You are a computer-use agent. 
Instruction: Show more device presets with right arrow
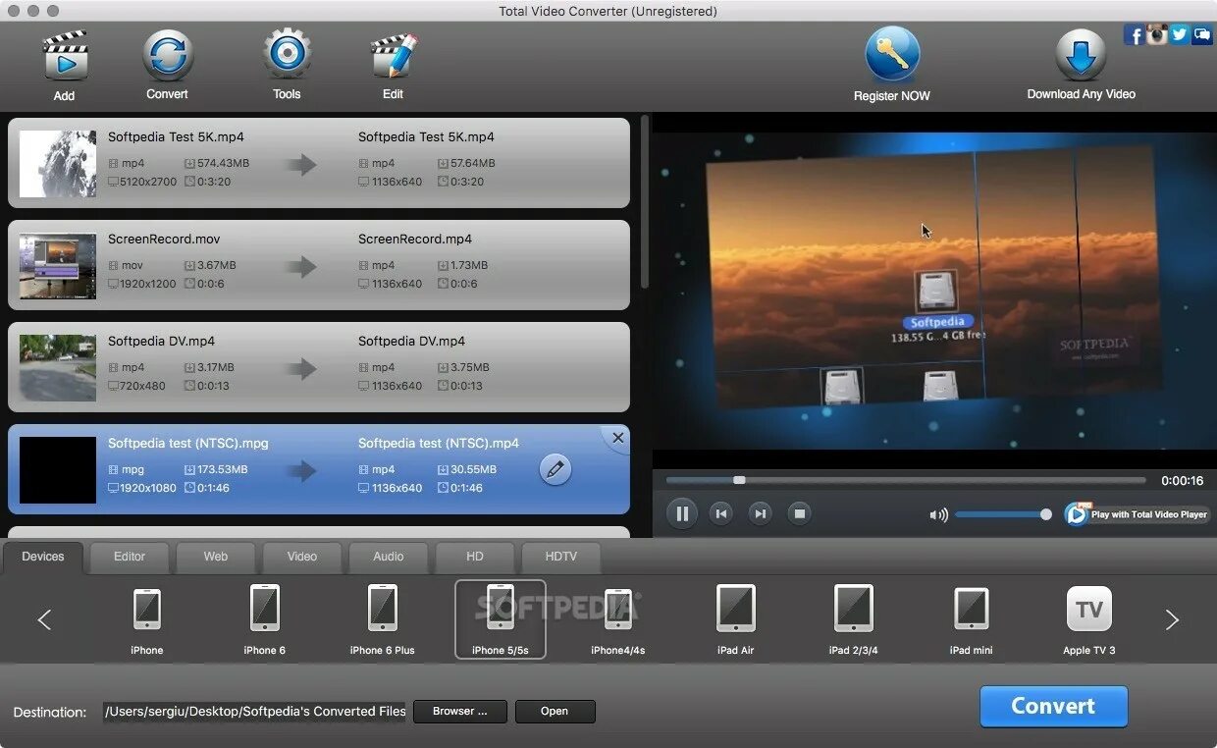click(x=1172, y=619)
